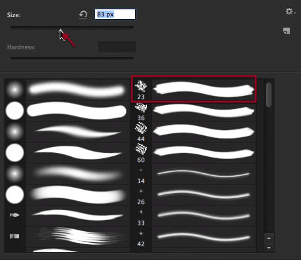Click the scroll down arrow

(x=269, y=248)
